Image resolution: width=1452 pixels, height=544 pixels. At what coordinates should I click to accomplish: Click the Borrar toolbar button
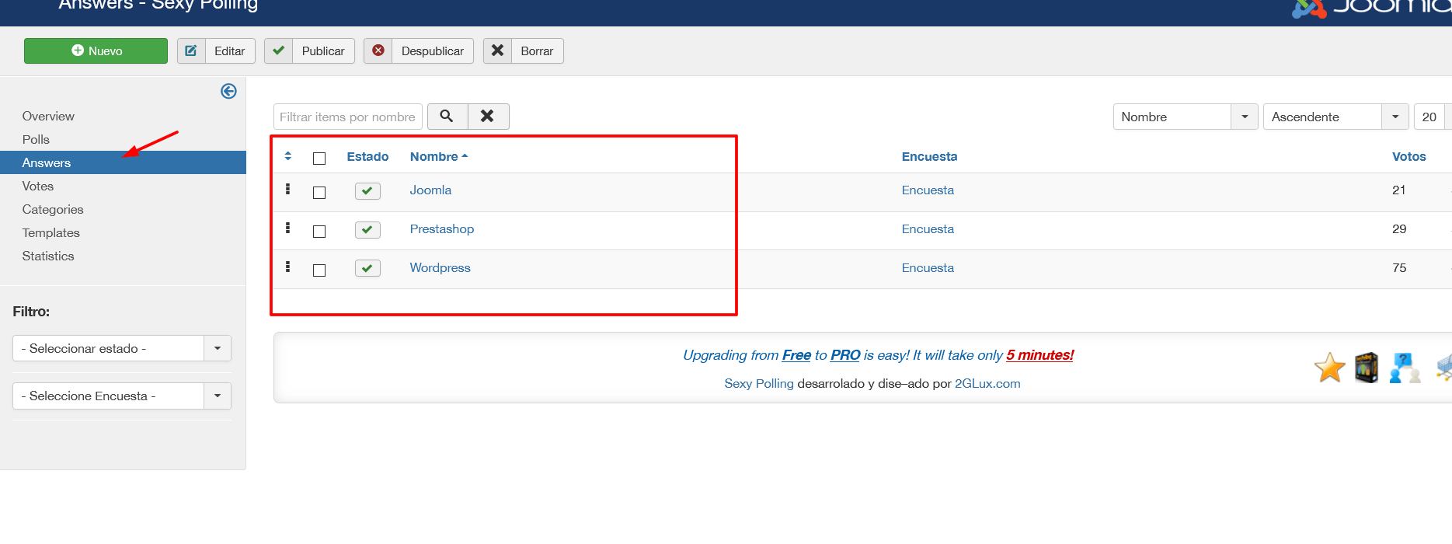tap(524, 51)
